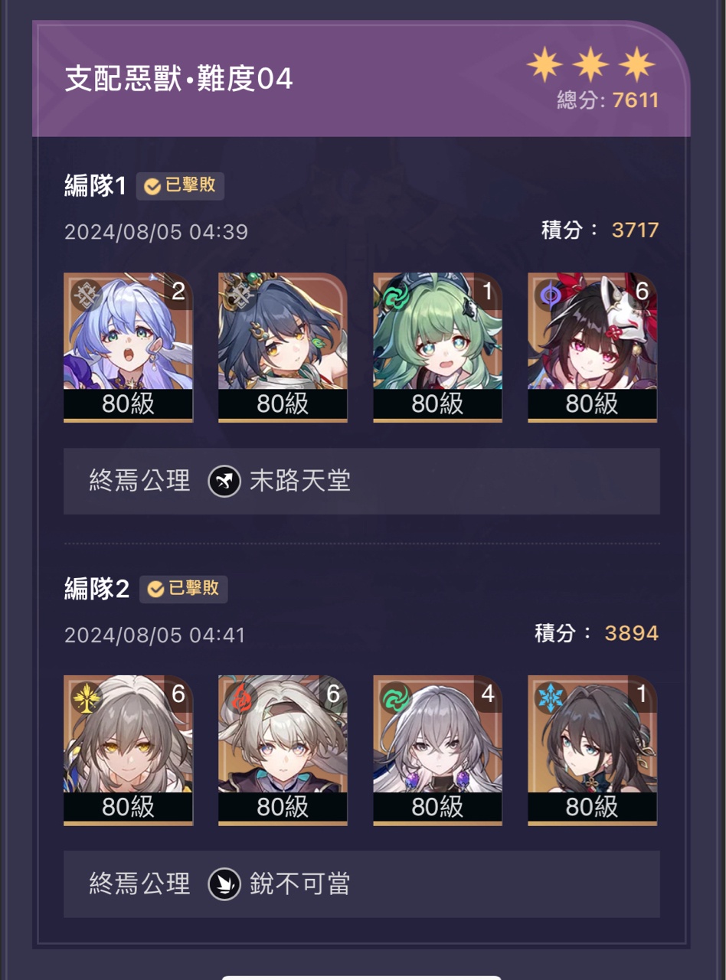The image size is (726, 980).
Task: Click Team 2 defeated checkmark badge
Action: 183,589
